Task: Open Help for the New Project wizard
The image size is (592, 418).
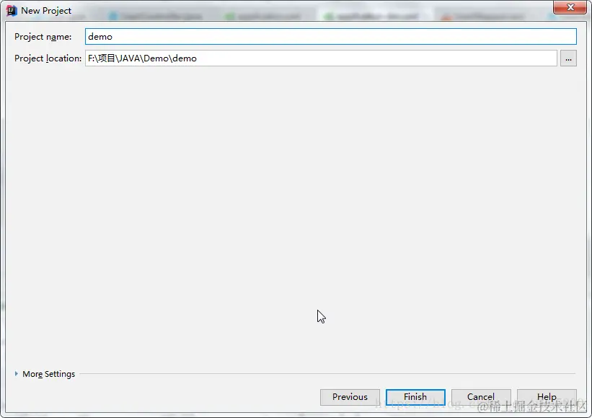Action: 547,397
